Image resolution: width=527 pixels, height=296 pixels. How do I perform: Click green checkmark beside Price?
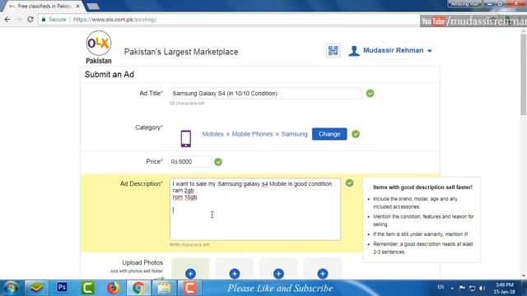218,162
